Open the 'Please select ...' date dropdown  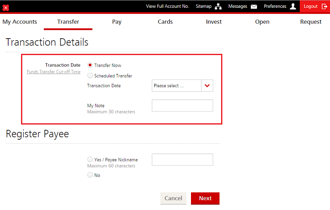pyautogui.click(x=177, y=86)
